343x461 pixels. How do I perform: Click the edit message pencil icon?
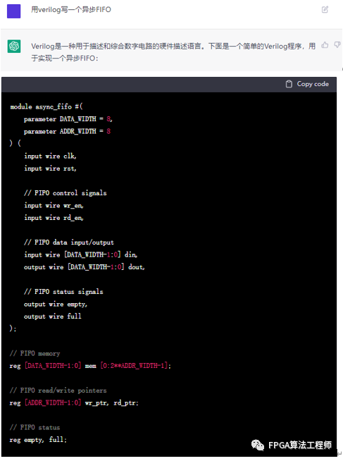pos(325,10)
